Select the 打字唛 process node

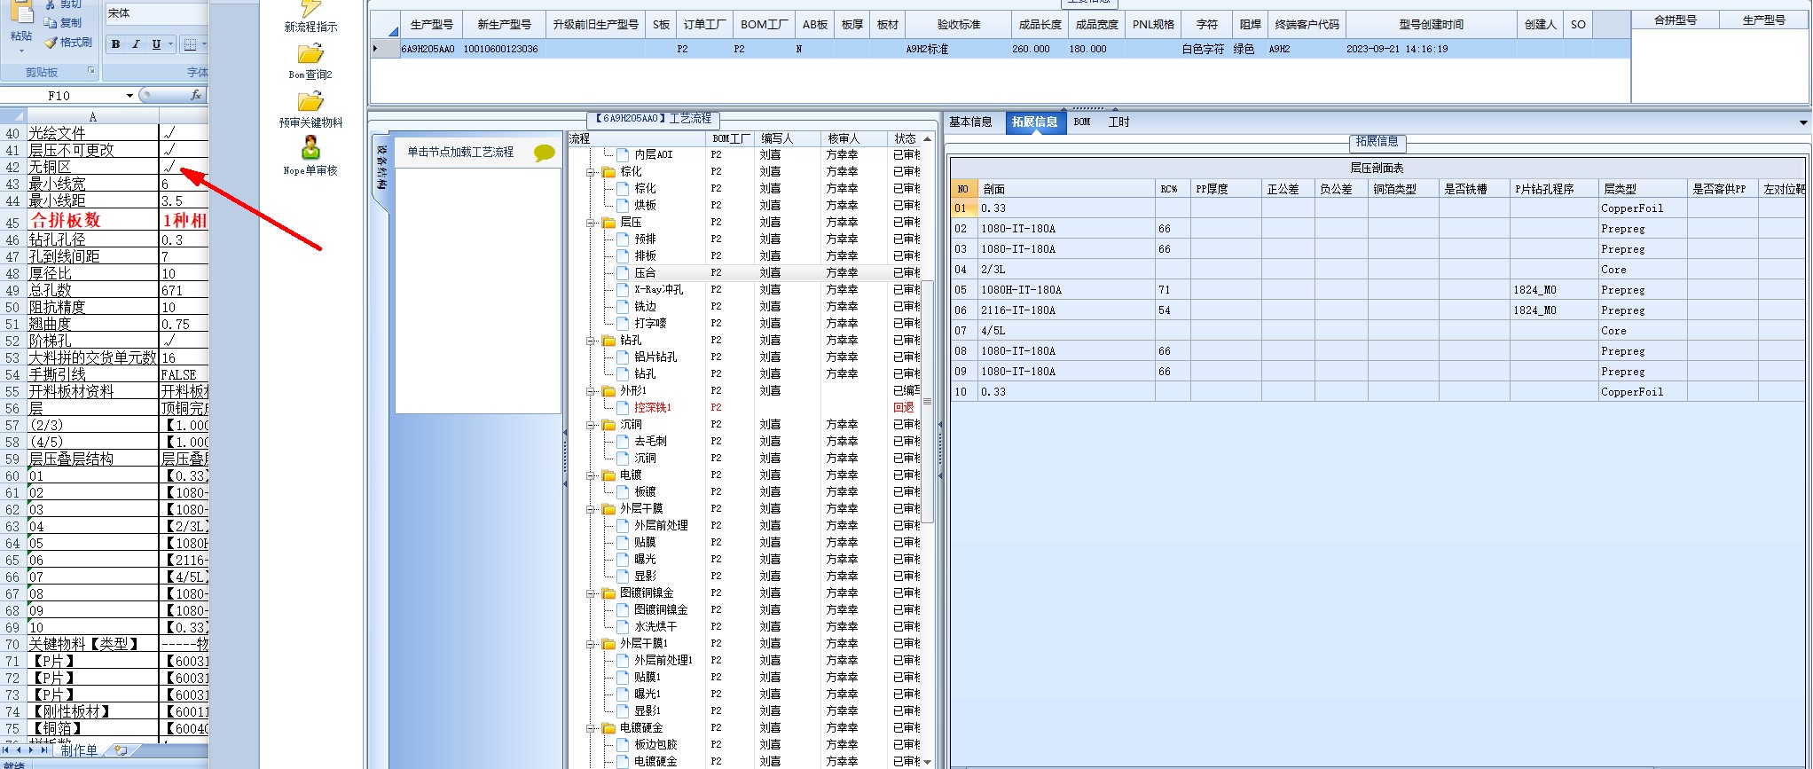pos(650,324)
